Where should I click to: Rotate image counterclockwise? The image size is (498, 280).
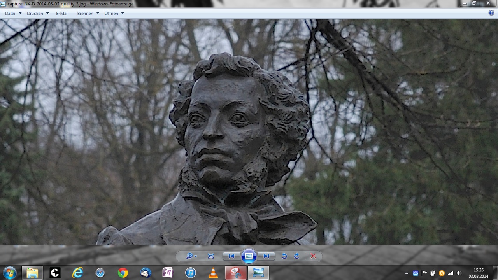point(284,256)
